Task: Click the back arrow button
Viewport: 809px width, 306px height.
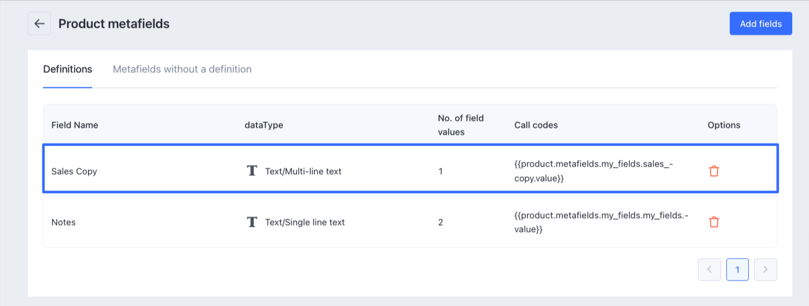Action: (x=39, y=24)
